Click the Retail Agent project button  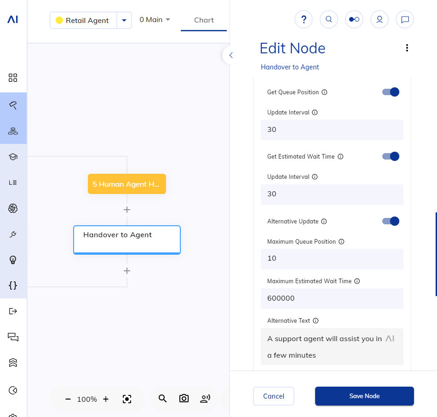coord(83,20)
